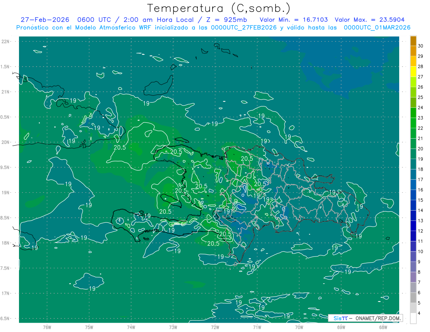Viewport: 430px width, 332px height.
Task: Click "2:00 am Hora Local" text
Action: [158, 20]
